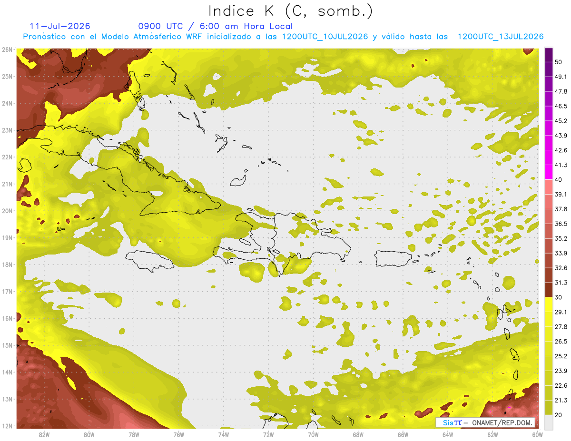The width and height of the screenshot is (571, 441).
Task: Select the gray colorbar segment below 20
Action: pos(549,421)
